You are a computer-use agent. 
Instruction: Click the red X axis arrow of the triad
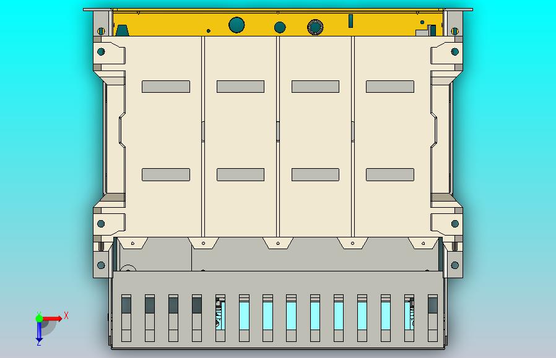coord(53,318)
